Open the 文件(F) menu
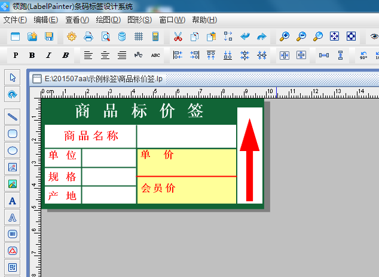Viewport: 379px width, 277px height. [15, 20]
